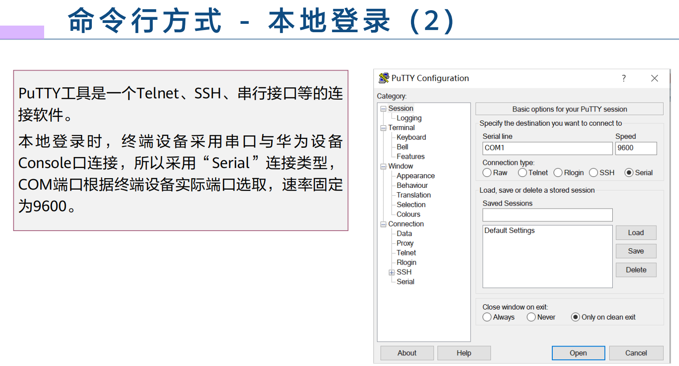Image resolution: width=679 pixels, height=366 pixels.
Task: Expand the SSH tree node
Action: pos(392,272)
